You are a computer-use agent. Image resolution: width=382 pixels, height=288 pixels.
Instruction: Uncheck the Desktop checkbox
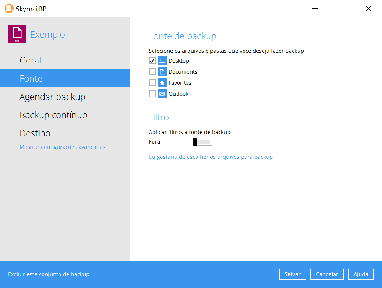click(152, 61)
